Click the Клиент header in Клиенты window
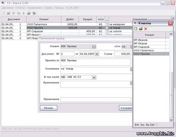Screen dimensions: 176x137 click(x=150, y=35)
